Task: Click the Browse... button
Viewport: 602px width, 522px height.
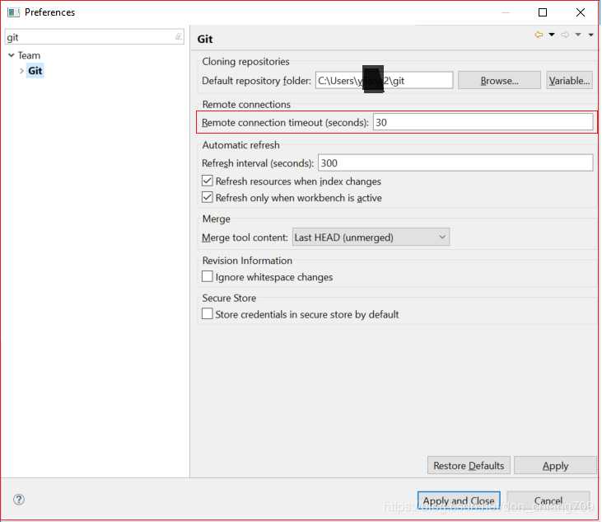Action: 499,80
